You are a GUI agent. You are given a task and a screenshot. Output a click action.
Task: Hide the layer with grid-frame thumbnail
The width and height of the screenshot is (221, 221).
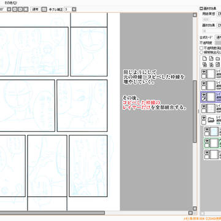(204, 106)
